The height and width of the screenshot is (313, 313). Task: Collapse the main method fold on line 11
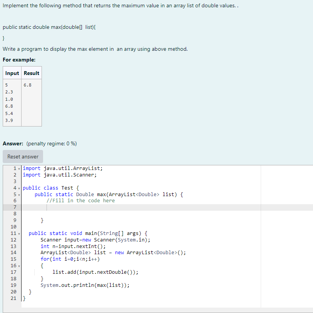tap(18, 233)
